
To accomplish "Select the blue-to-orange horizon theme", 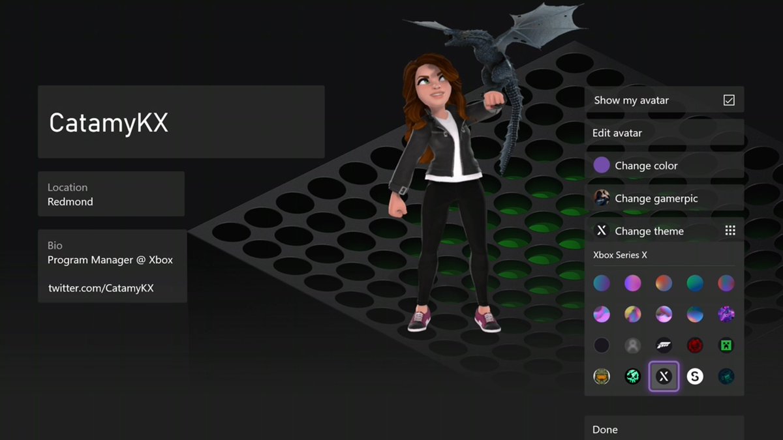I will [695, 314].
